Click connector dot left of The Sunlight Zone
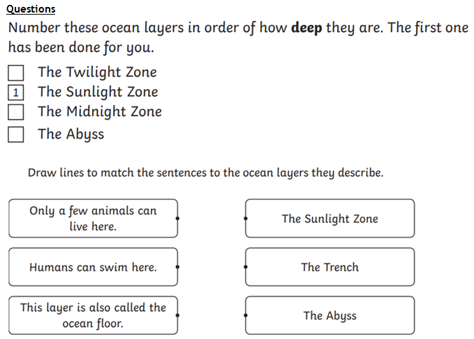 pos(246,218)
